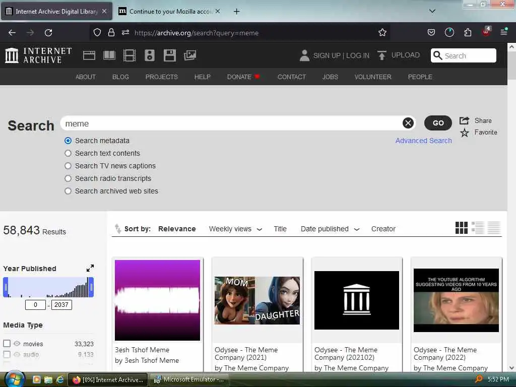516x387 pixels.
Task: Select Search metadata radio option
Action: (x=68, y=141)
